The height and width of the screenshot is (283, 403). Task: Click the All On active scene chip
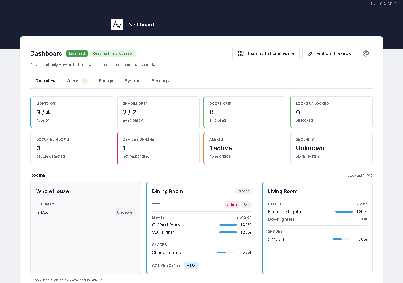pos(192,265)
